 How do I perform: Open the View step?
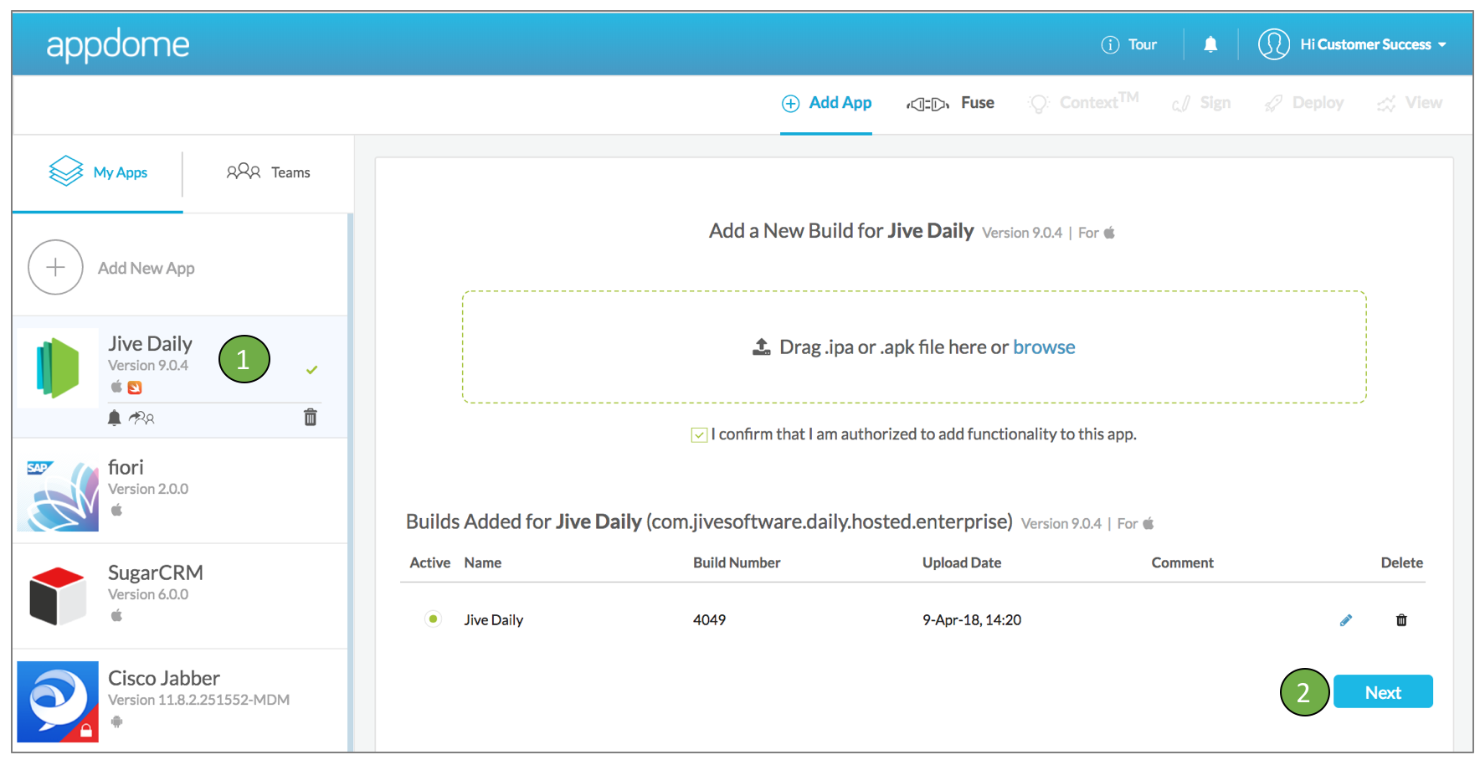point(1410,103)
